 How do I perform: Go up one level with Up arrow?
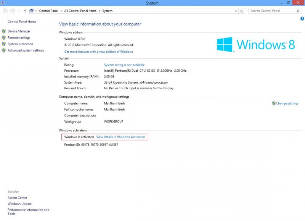click(25, 11)
